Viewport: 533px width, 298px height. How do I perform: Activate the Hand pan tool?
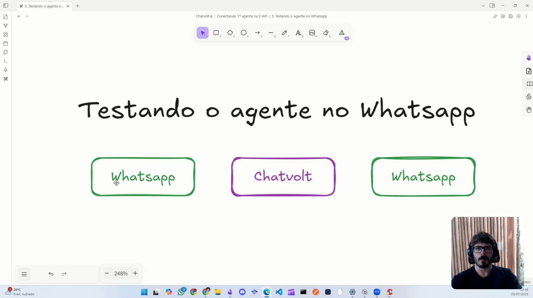(x=529, y=110)
